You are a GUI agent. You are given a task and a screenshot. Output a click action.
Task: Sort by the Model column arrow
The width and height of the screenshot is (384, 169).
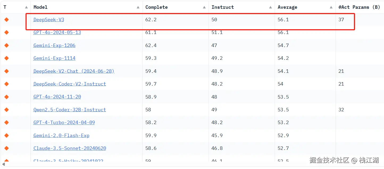[x=138, y=7]
